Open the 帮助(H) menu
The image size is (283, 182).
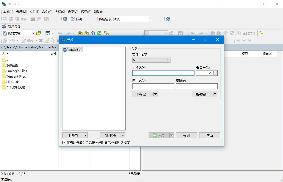pyautogui.click(x=99, y=12)
